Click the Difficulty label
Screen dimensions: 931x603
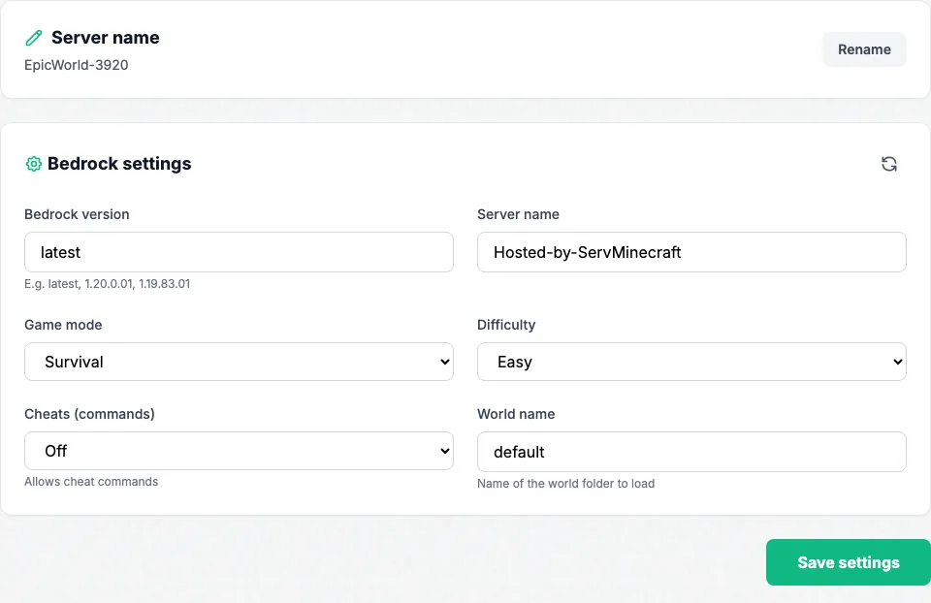(506, 325)
